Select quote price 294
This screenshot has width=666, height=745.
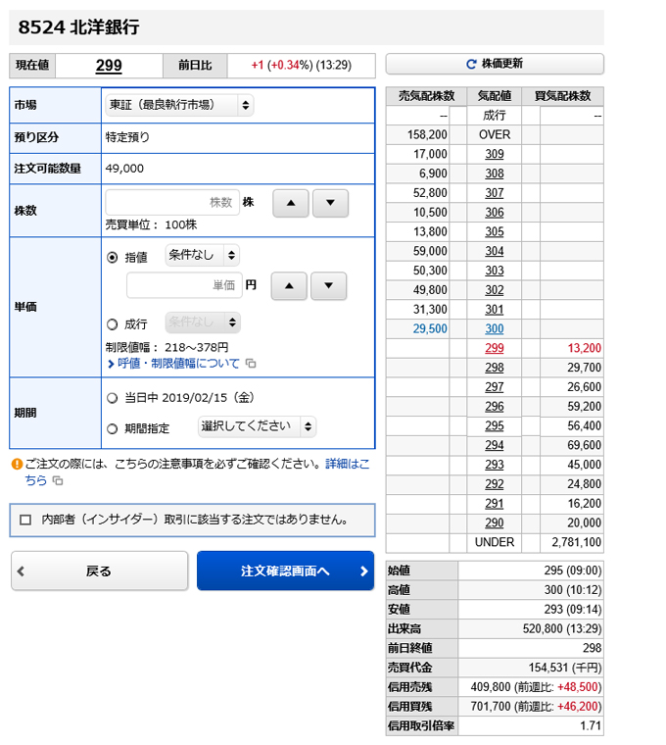point(495,445)
